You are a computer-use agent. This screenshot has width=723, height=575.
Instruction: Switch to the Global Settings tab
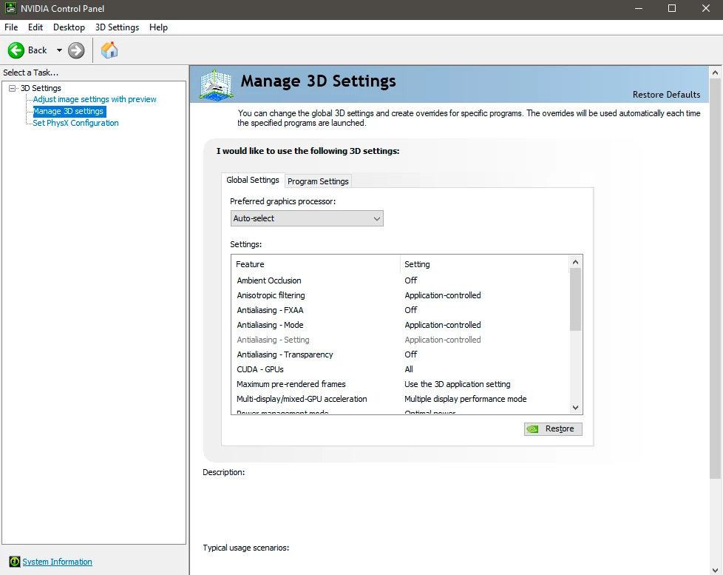(253, 180)
